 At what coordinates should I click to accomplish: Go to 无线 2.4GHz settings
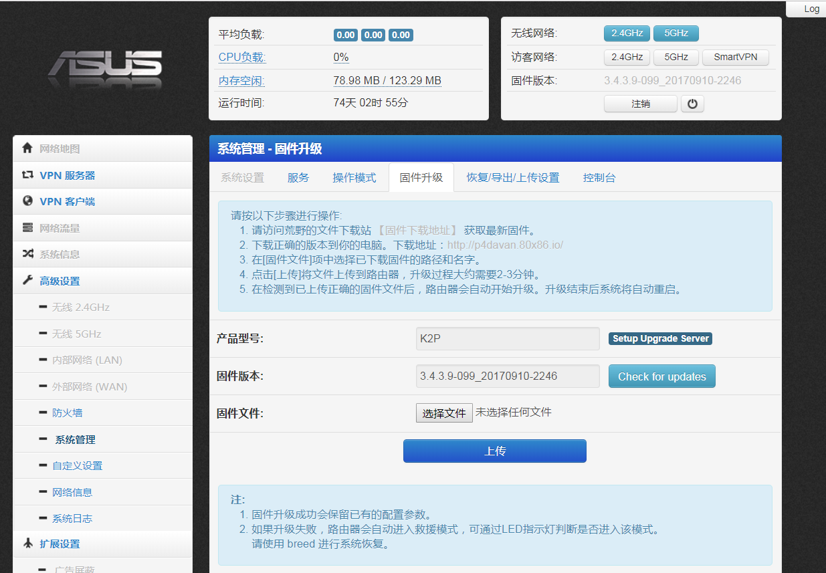click(x=102, y=307)
